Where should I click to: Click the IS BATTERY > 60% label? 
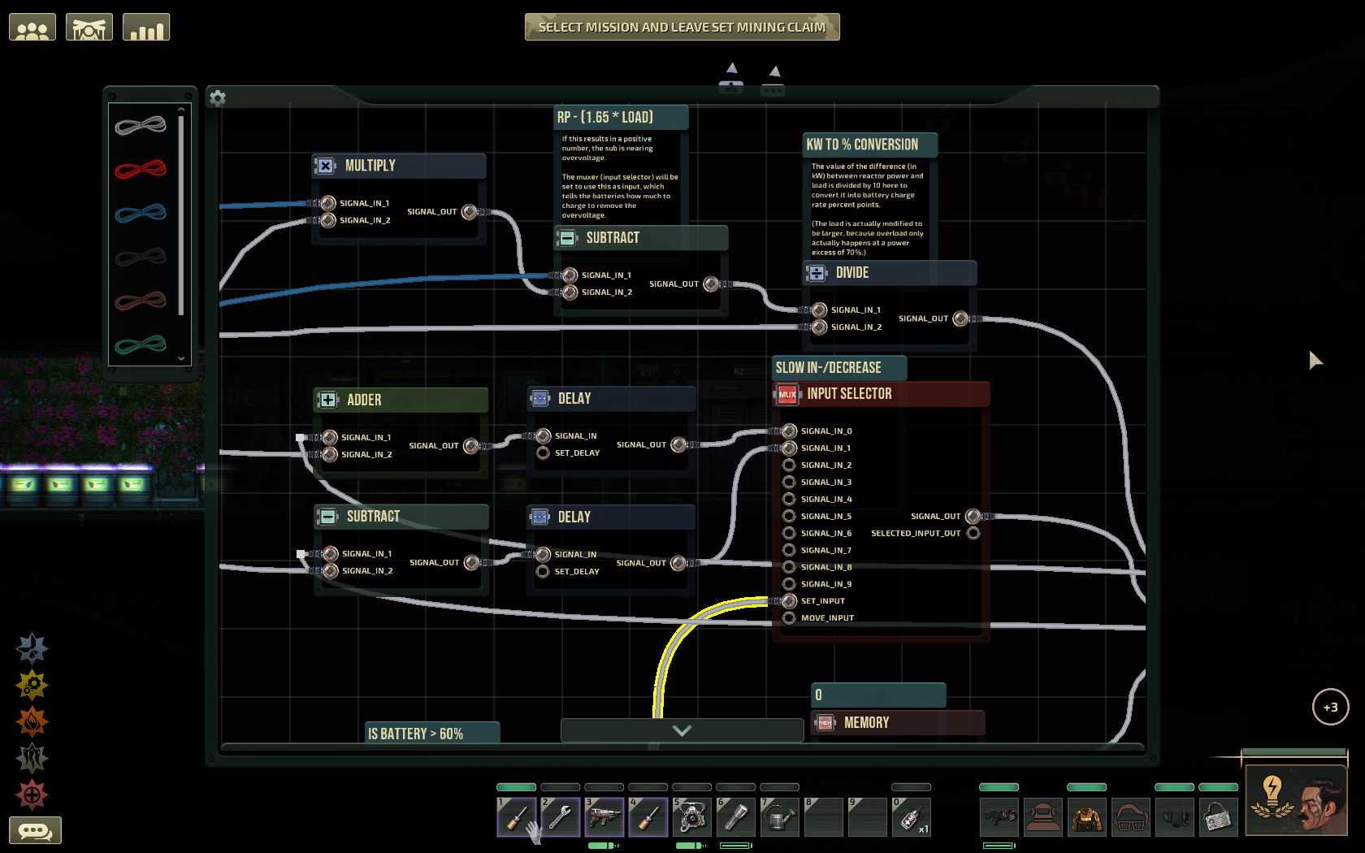coord(432,733)
